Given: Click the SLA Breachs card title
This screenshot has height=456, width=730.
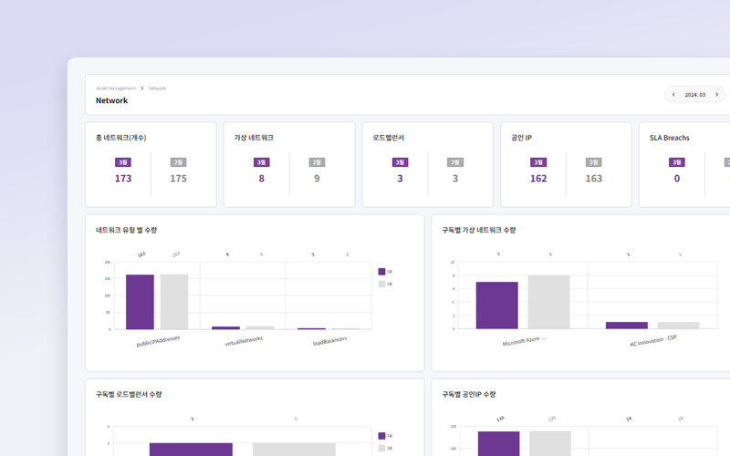Looking at the screenshot, I should (x=670, y=138).
